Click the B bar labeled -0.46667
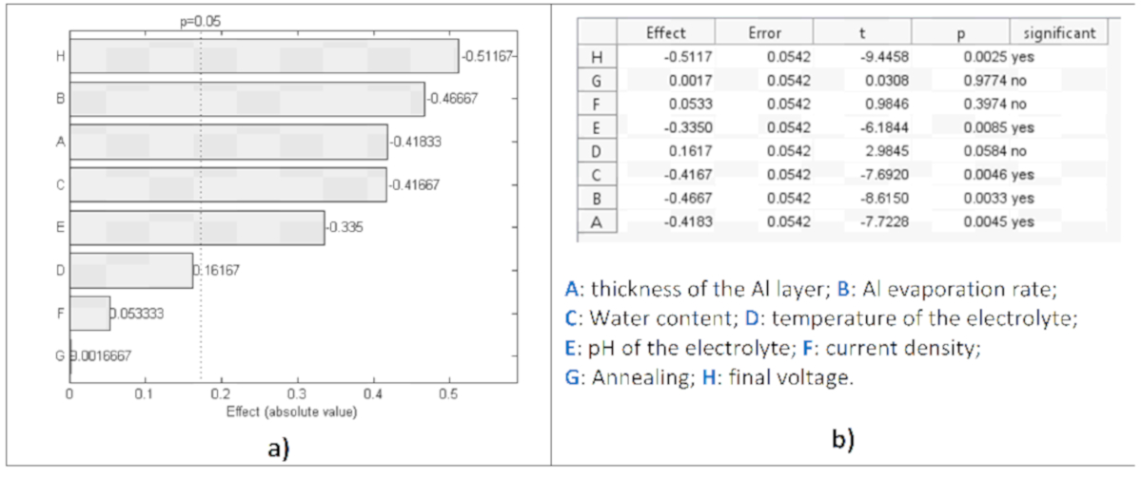 pyautogui.click(x=247, y=99)
